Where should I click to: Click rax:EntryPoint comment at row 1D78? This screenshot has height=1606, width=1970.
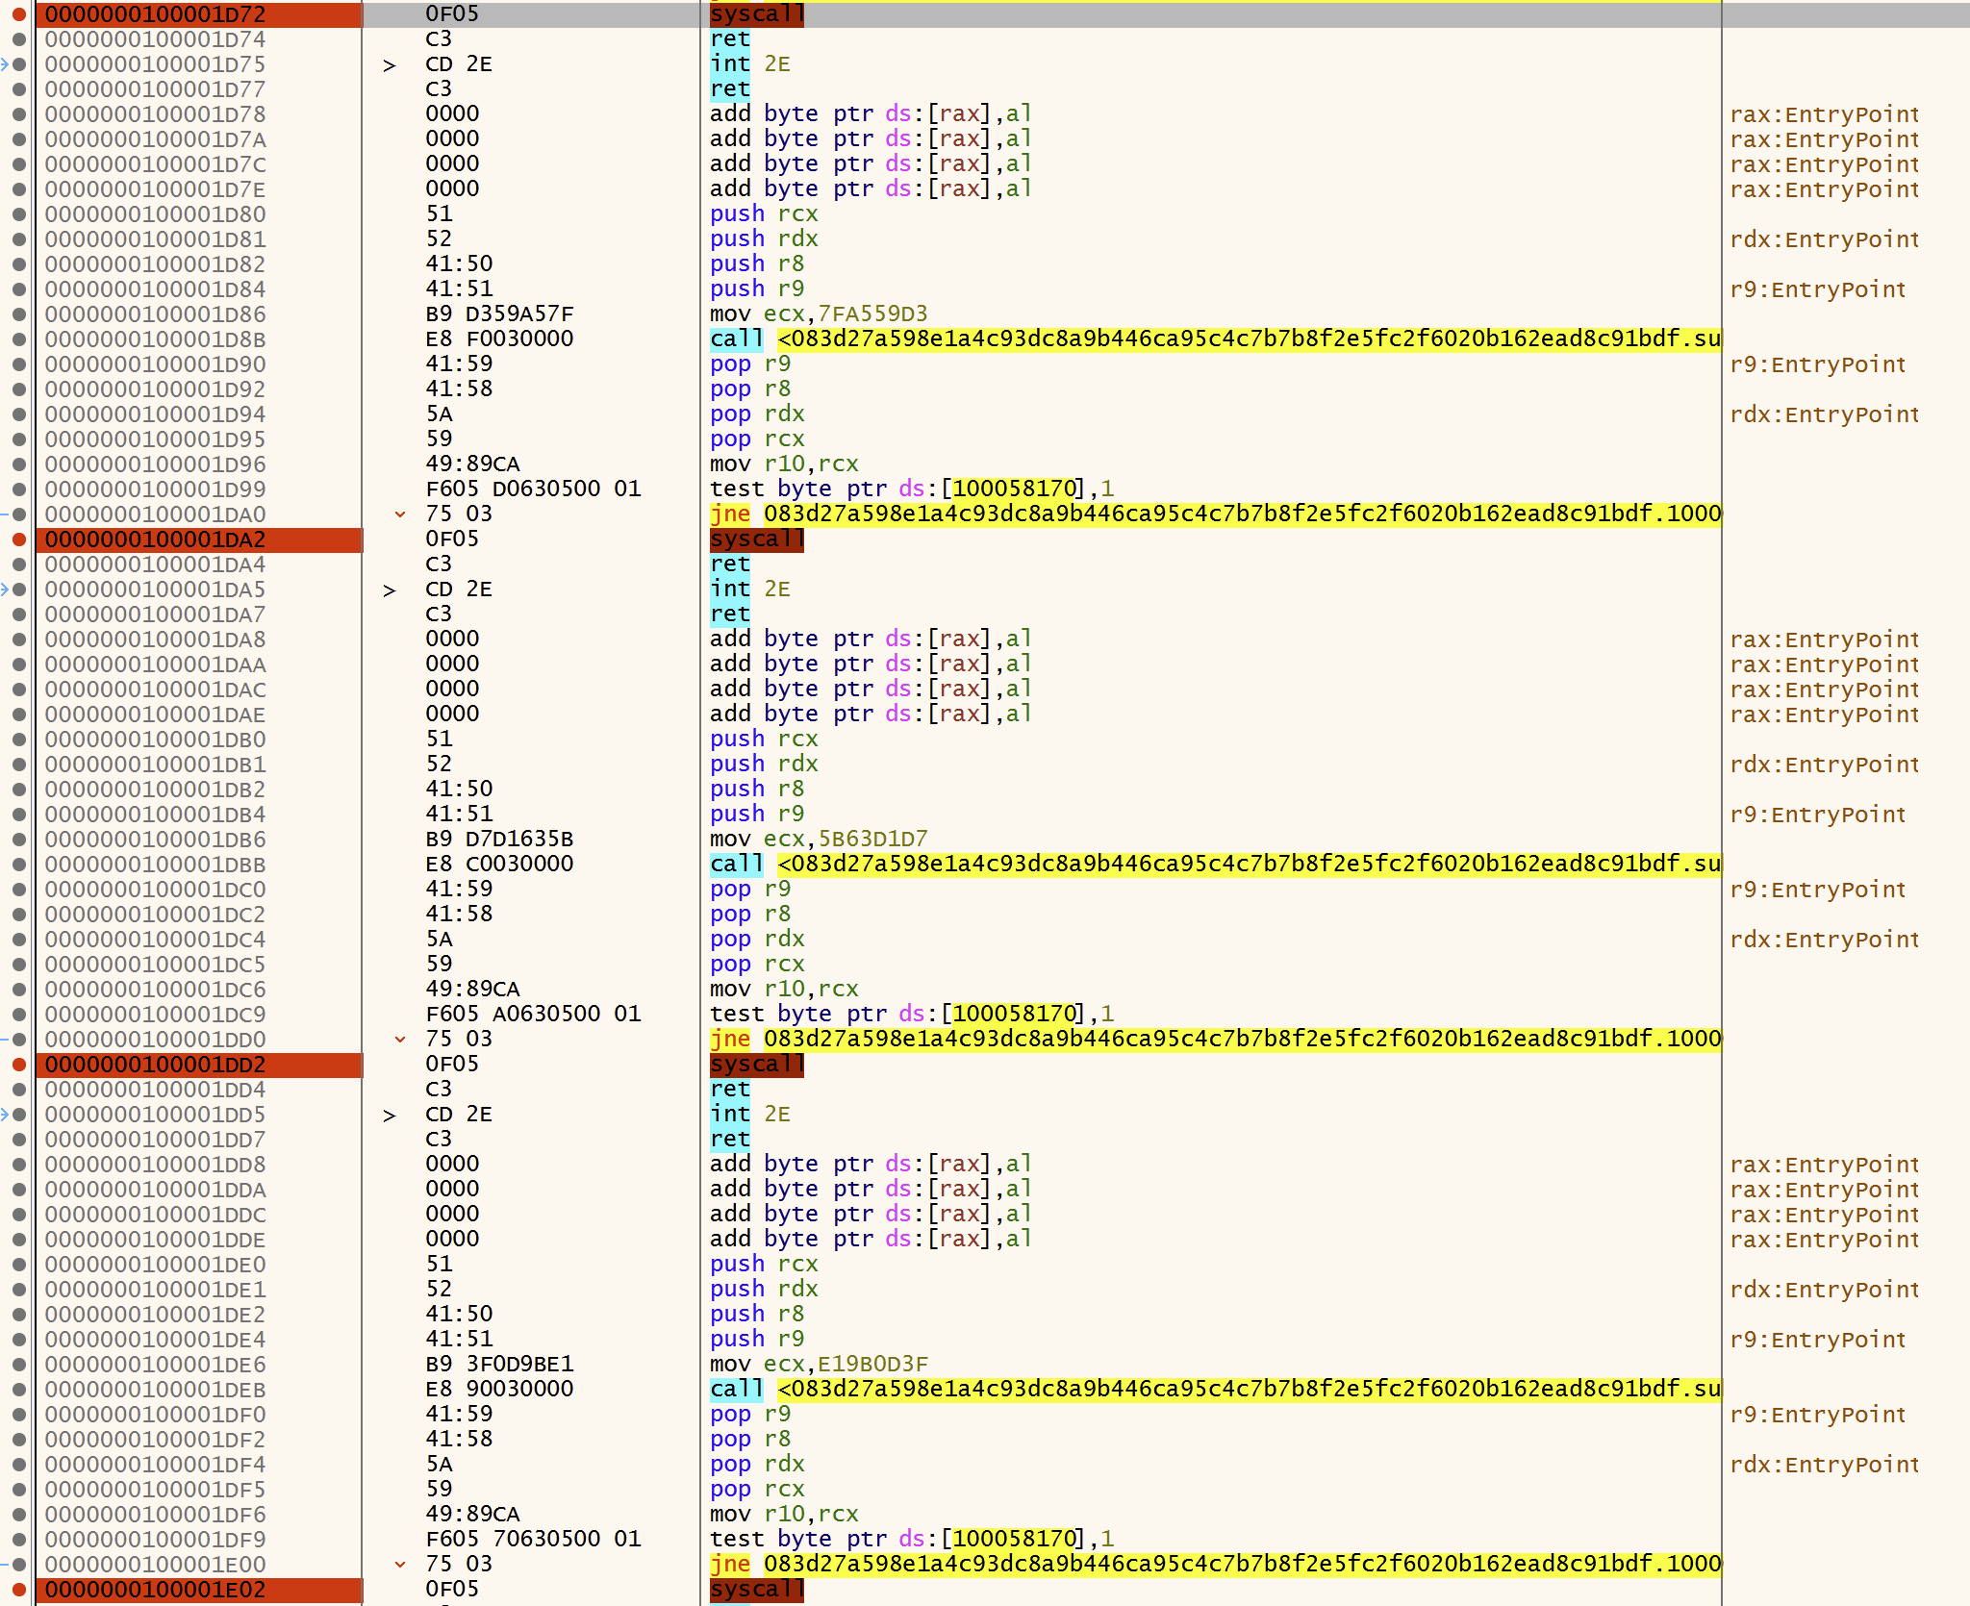(1824, 114)
